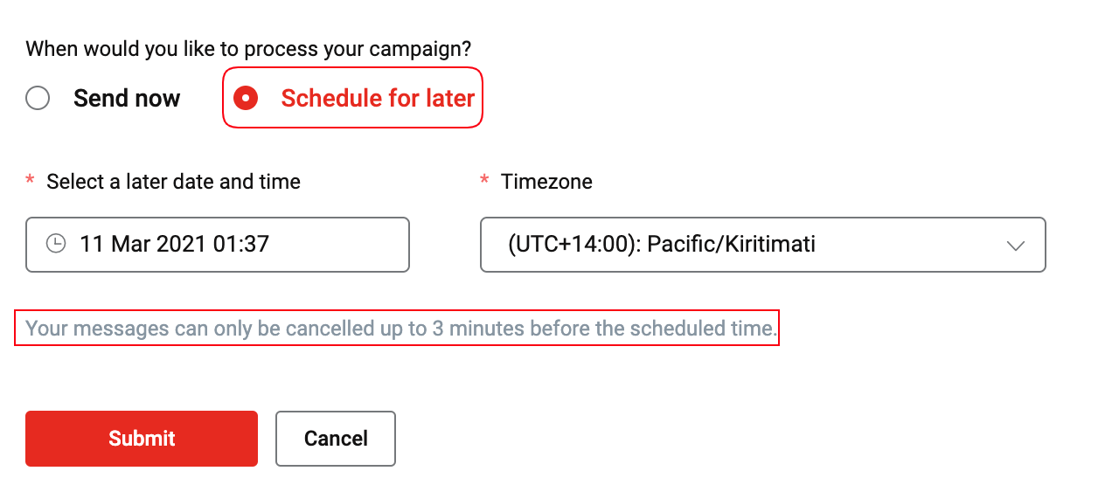Click the chevron arrow in Timezone box
Image resolution: width=1112 pixels, height=478 pixels.
coord(1016,246)
